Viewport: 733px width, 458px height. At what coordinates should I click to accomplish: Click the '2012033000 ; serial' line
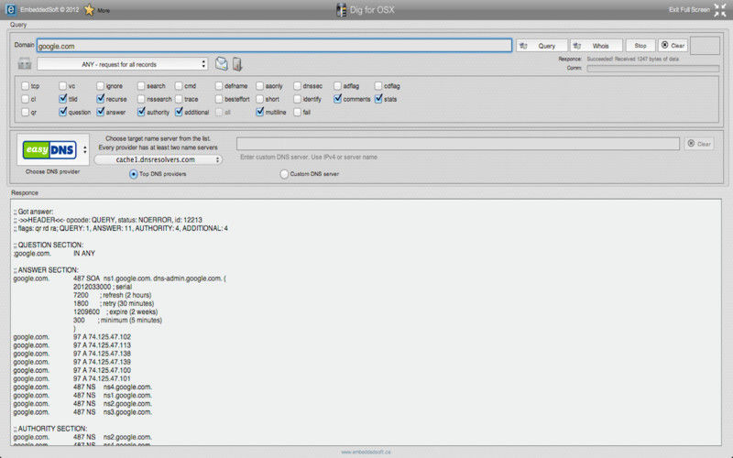[103, 287]
